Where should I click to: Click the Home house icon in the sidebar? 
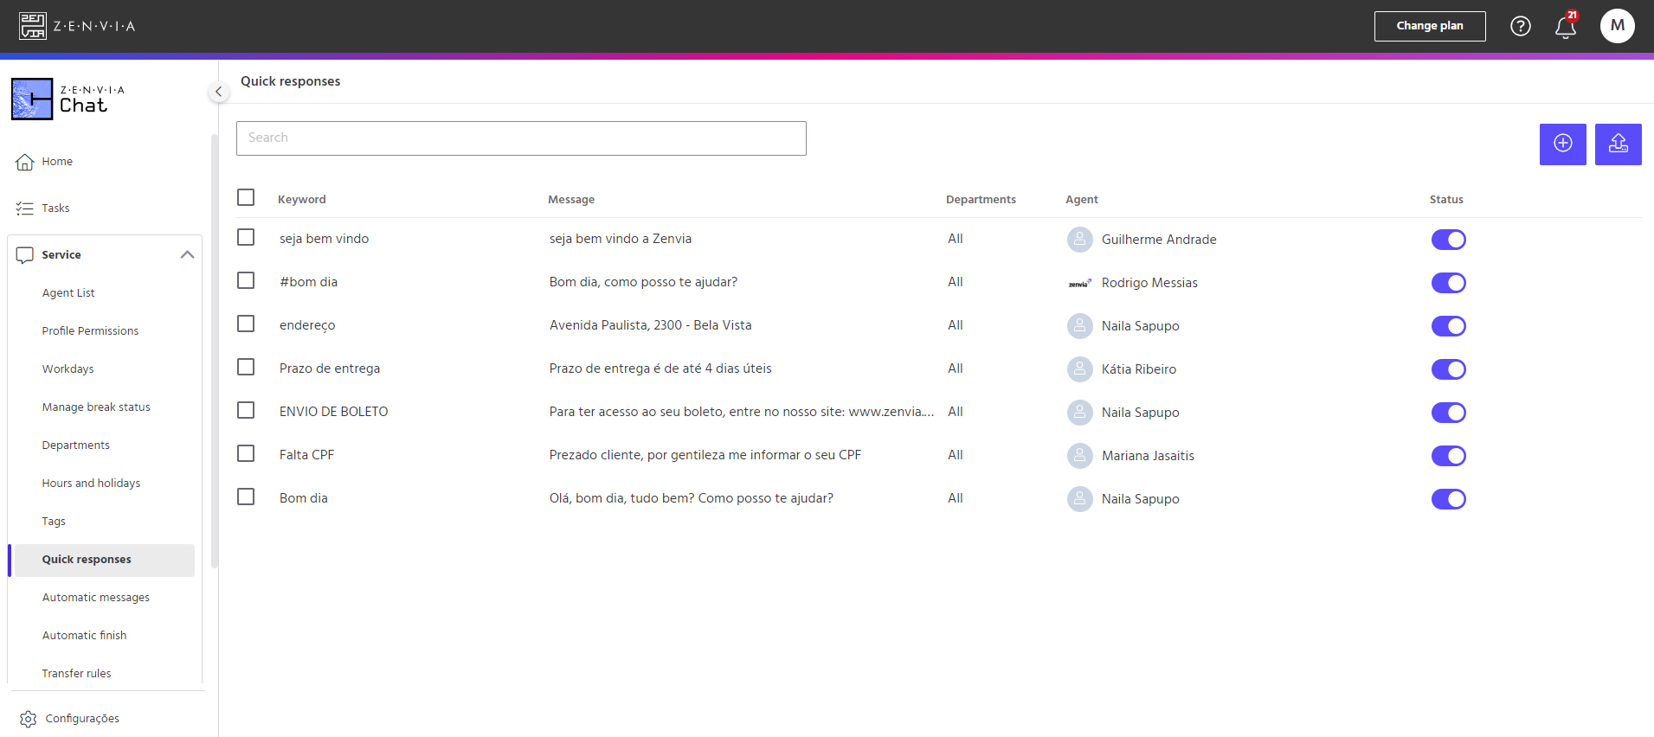(25, 162)
